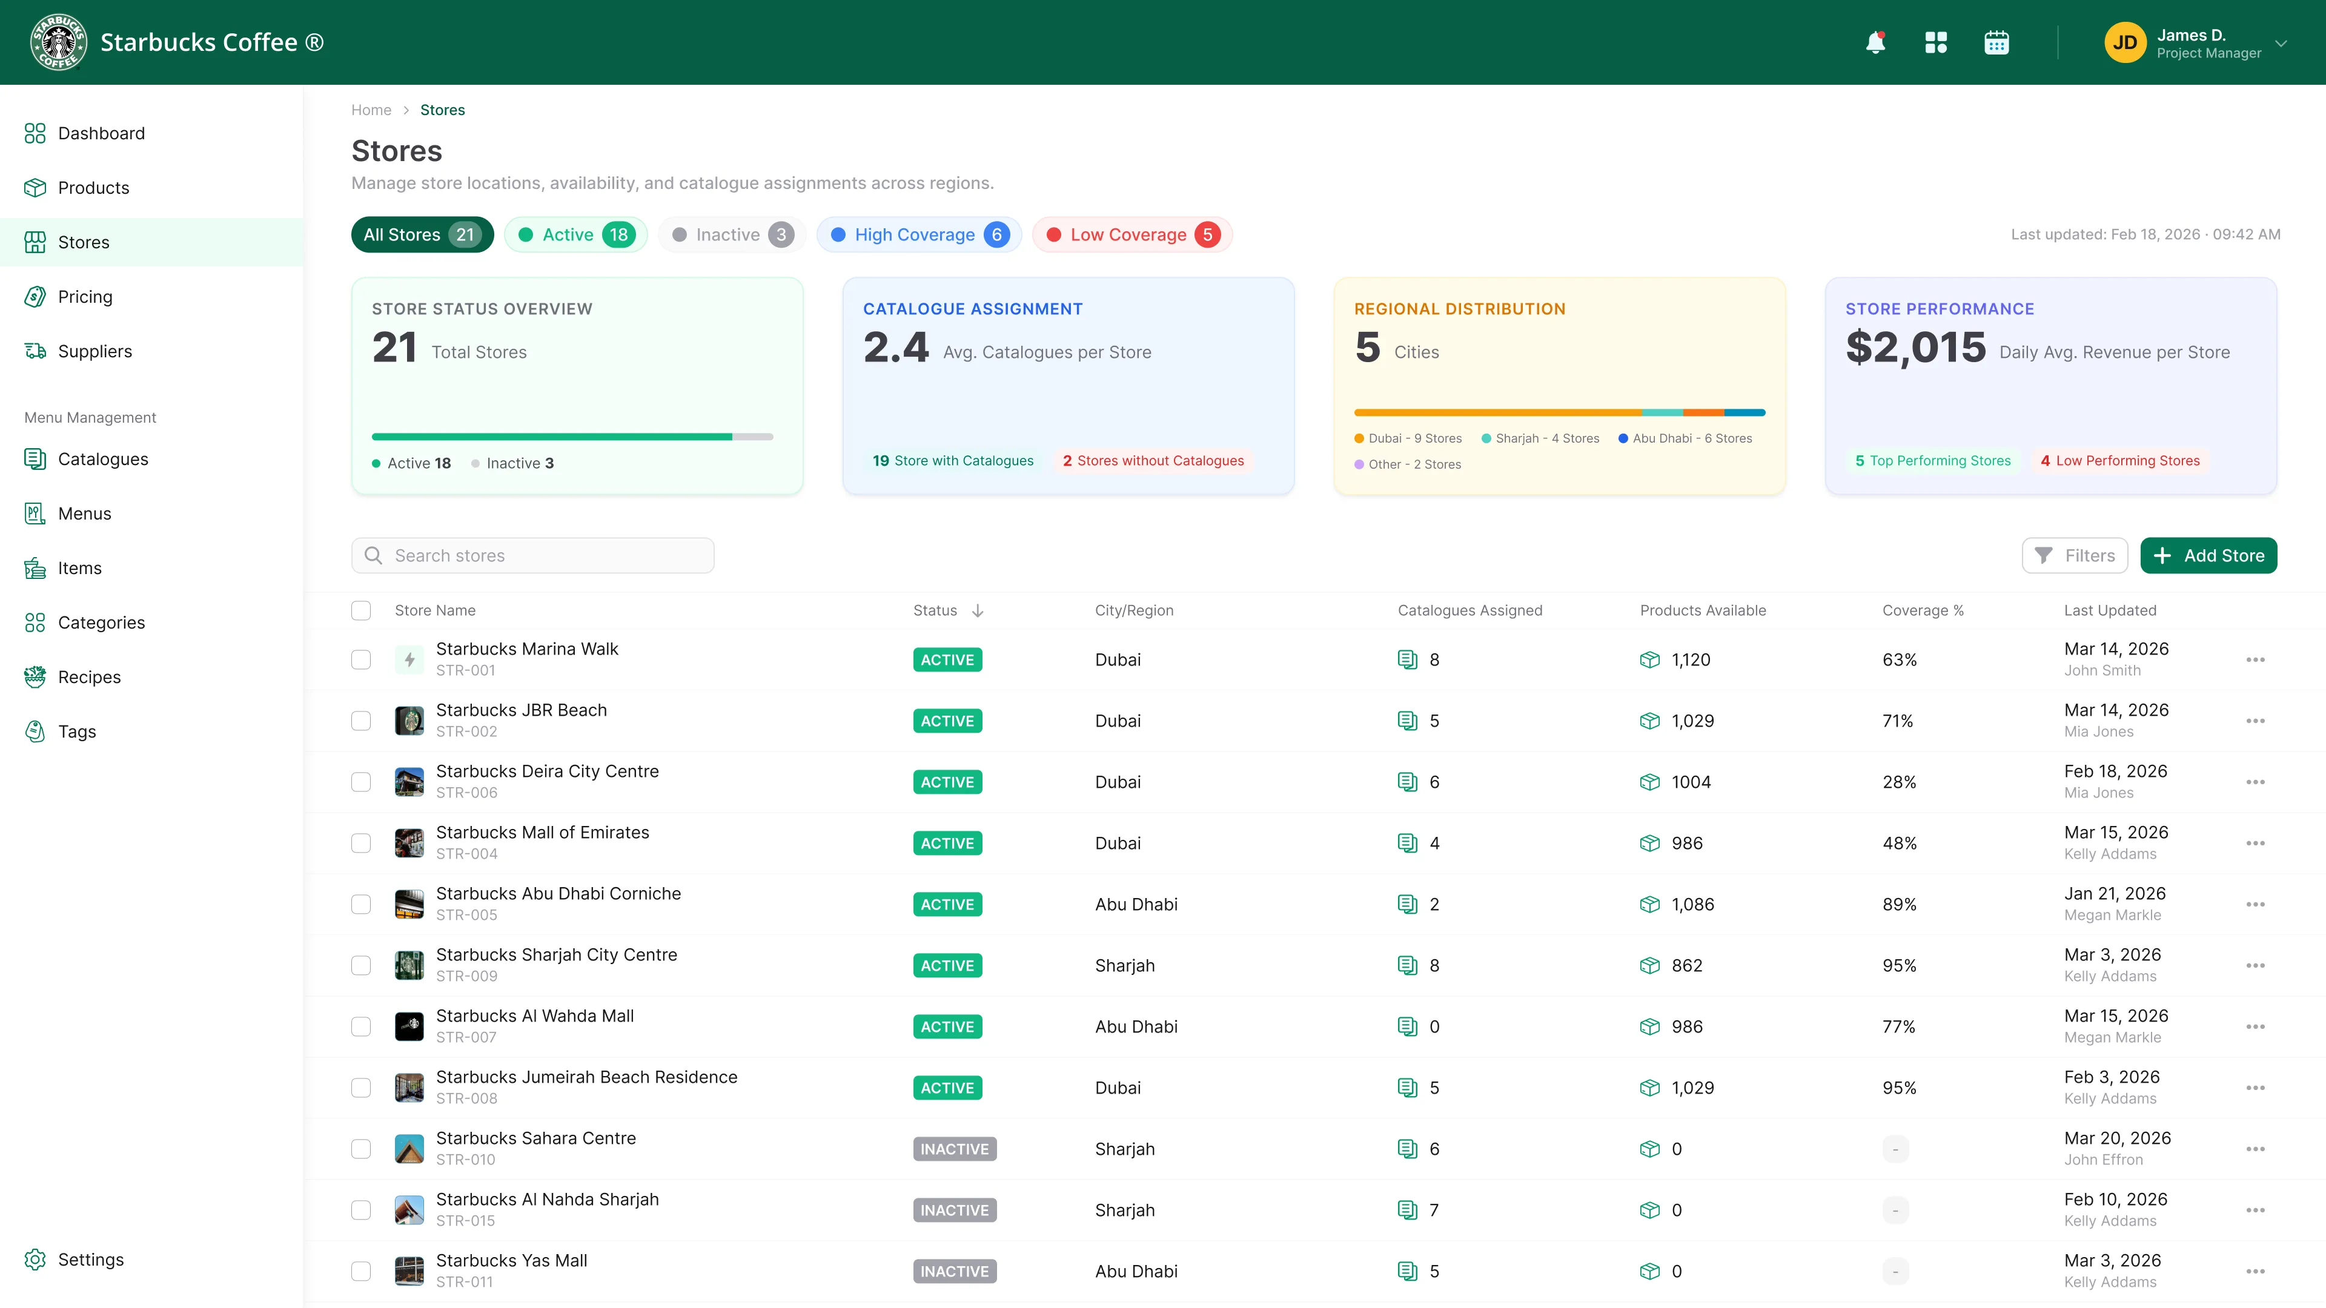Filter by Low Coverage tab
The image size is (2326, 1308).
1132,235
